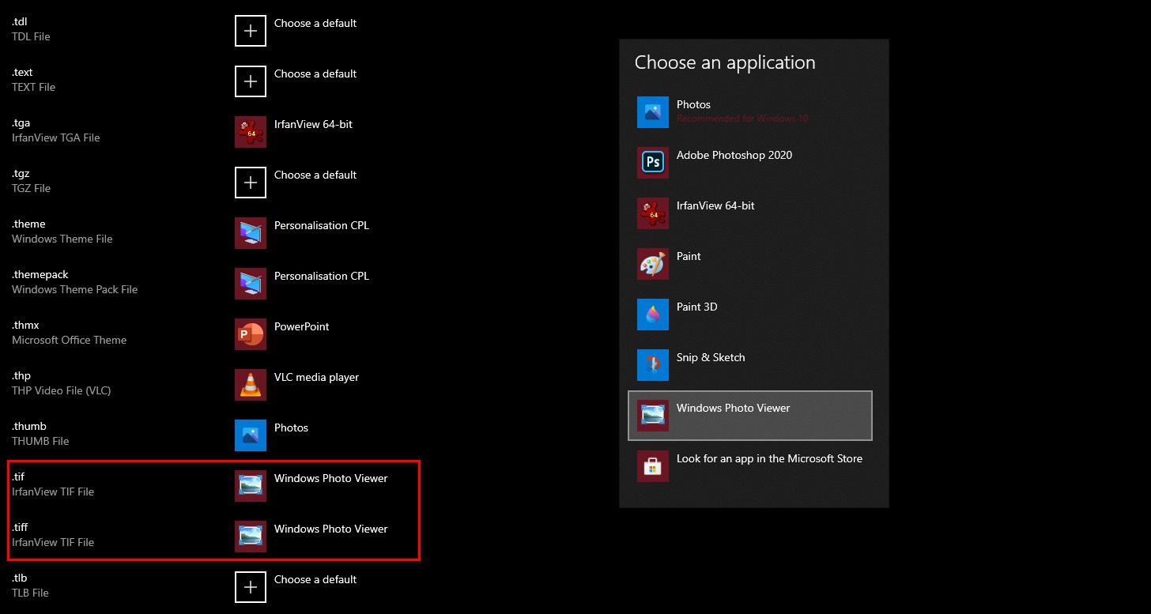Select Photos in the application list
This screenshot has width=1151, height=614.
click(x=750, y=112)
